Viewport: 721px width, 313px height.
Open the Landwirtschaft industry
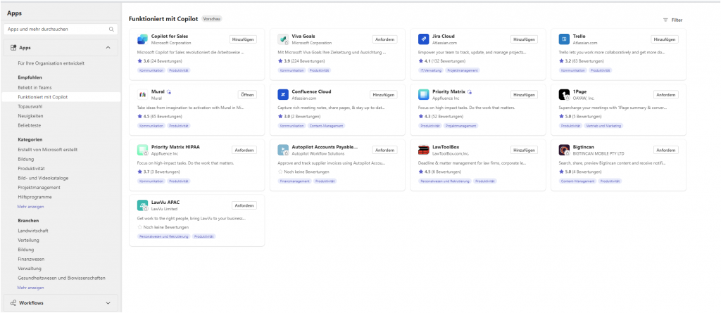(x=32, y=231)
